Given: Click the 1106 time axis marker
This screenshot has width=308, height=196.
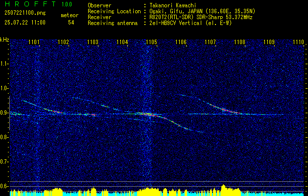Looking at the screenshot, I should click(181, 42).
